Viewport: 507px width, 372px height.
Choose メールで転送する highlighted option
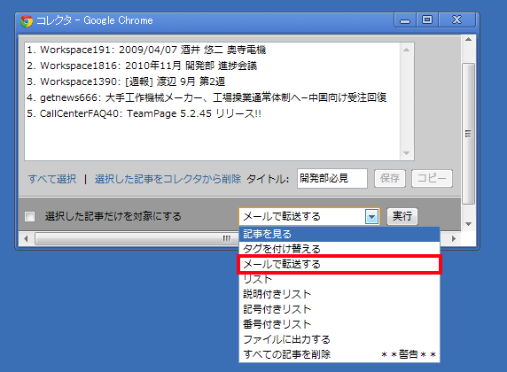point(339,264)
